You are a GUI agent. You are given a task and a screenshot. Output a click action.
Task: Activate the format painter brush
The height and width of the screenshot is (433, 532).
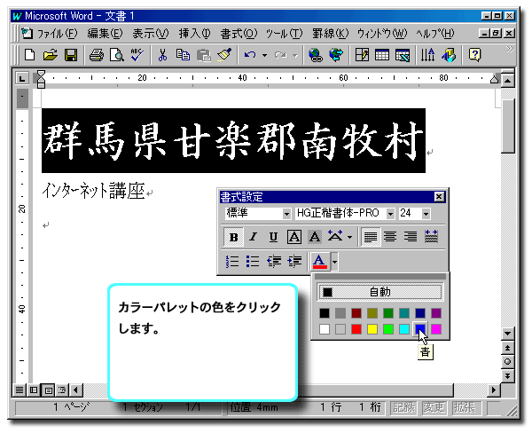click(x=224, y=55)
